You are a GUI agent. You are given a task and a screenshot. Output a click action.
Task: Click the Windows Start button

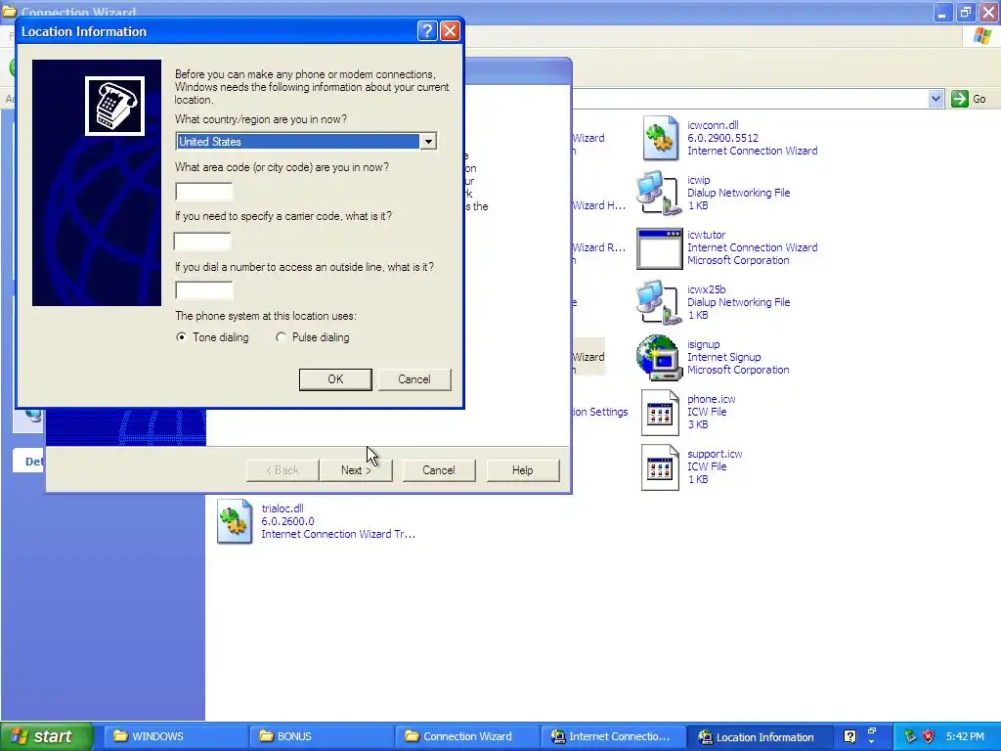[x=47, y=736]
